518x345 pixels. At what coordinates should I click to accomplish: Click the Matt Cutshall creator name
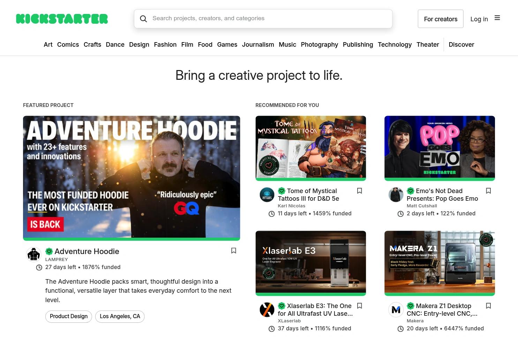[422, 206]
